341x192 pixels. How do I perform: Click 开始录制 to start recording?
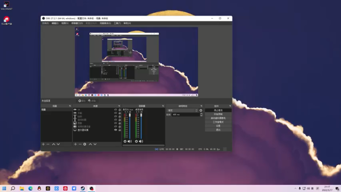[218, 114]
